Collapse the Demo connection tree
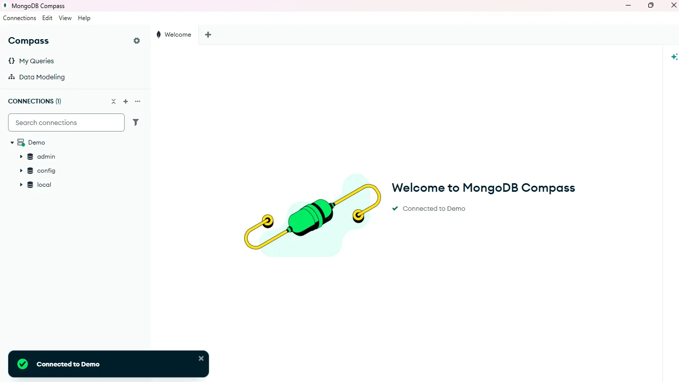The width and height of the screenshot is (679, 382). (11, 142)
